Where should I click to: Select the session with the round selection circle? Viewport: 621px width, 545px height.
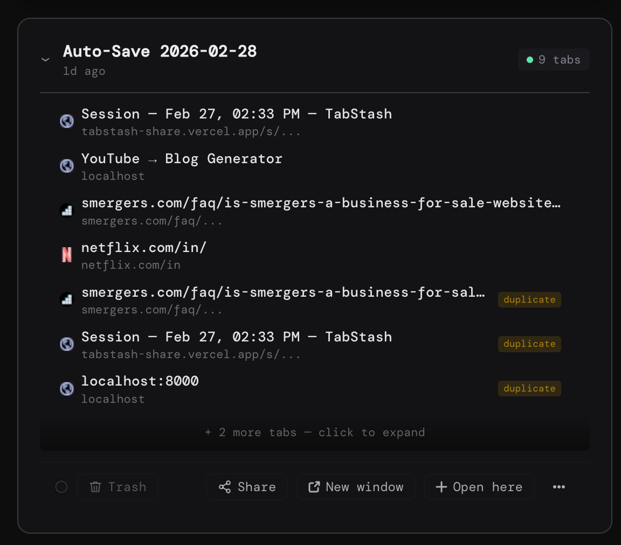[x=61, y=487]
